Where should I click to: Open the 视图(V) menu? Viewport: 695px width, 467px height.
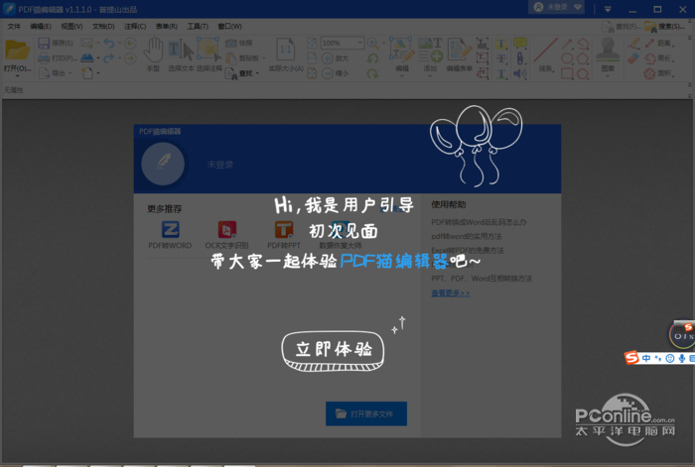pos(71,26)
